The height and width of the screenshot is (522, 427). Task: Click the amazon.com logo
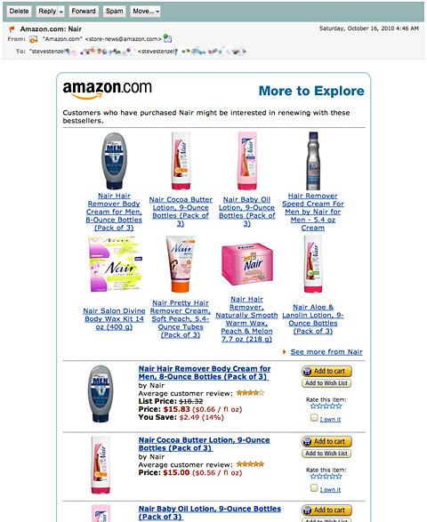click(107, 90)
